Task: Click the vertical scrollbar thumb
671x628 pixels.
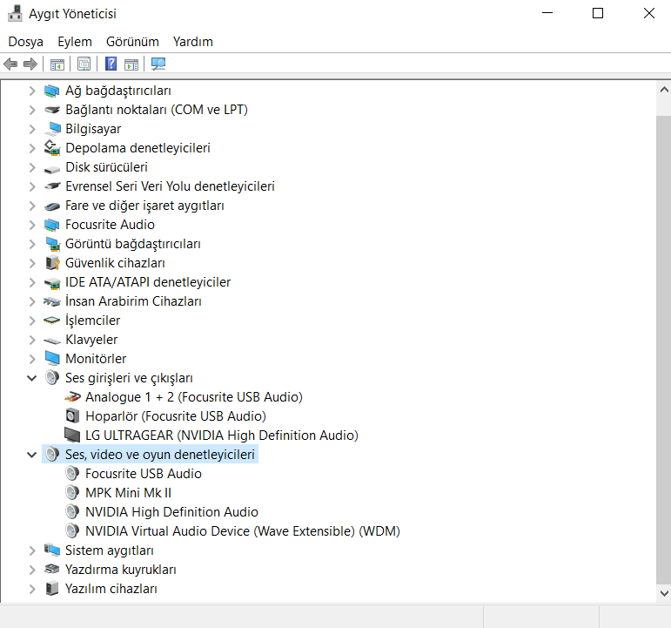Action: coord(664,349)
